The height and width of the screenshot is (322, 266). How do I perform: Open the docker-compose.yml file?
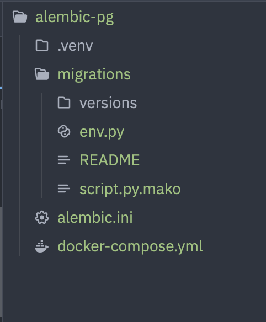[130, 246]
